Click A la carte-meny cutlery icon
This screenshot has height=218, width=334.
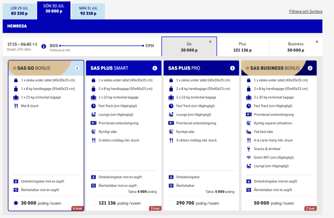[249, 140]
